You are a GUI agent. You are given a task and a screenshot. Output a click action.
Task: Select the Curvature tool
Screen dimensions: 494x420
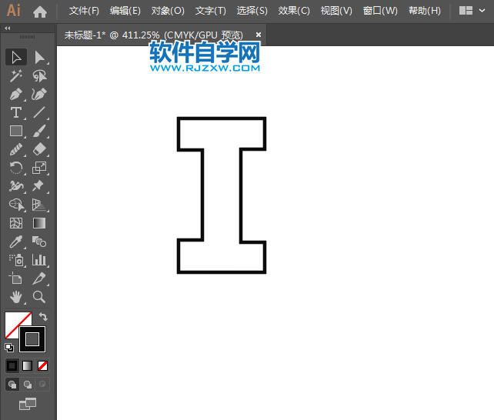point(39,94)
